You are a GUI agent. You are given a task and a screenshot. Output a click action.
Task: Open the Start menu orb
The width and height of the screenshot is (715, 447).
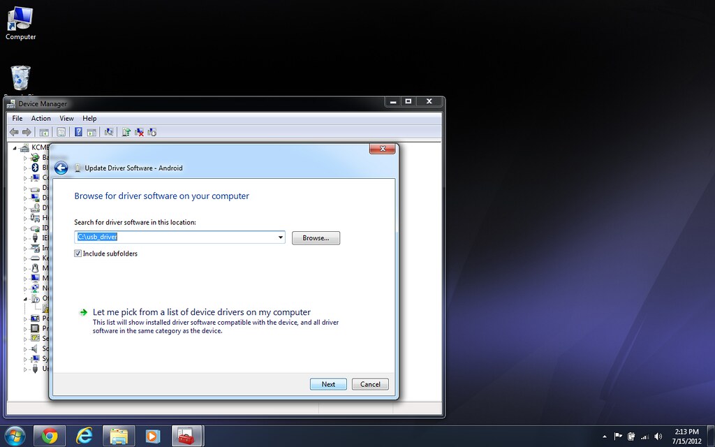point(15,436)
